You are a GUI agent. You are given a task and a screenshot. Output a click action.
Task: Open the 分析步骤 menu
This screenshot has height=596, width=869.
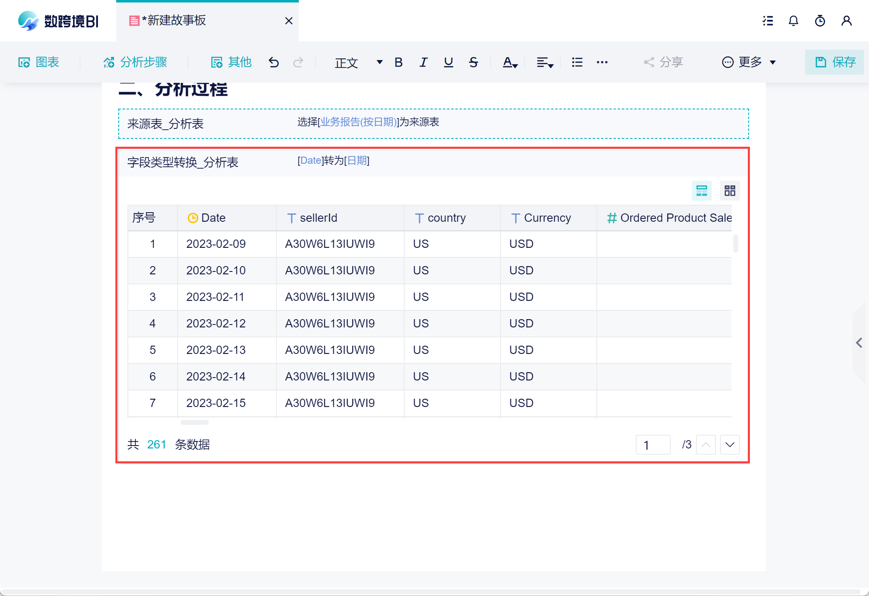pyautogui.click(x=135, y=62)
